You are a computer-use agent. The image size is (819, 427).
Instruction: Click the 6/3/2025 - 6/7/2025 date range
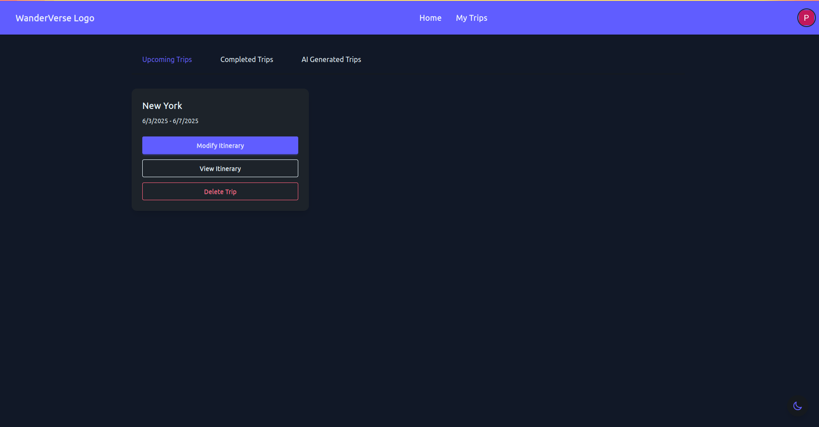point(170,121)
